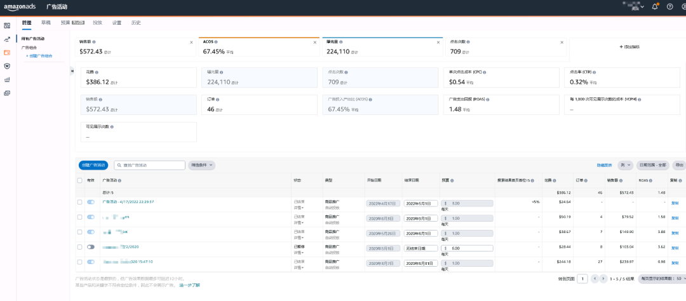Open the dashboard grid icon in left sidebar
This screenshot has width=686, height=301.
pyautogui.click(x=7, y=26)
